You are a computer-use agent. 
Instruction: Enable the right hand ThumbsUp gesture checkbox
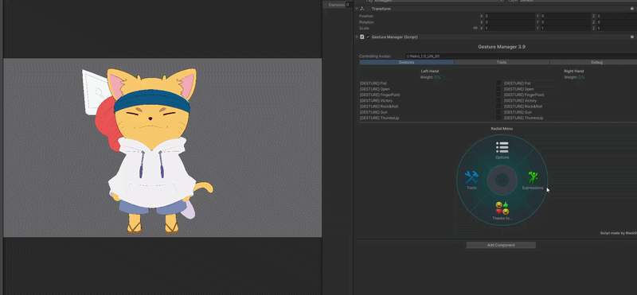(498, 118)
